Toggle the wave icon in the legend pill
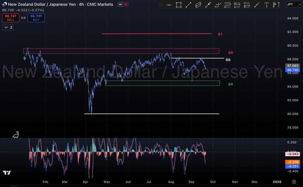Image resolution: width=303 pixels, height=187 pixels. click(x=125, y=4)
